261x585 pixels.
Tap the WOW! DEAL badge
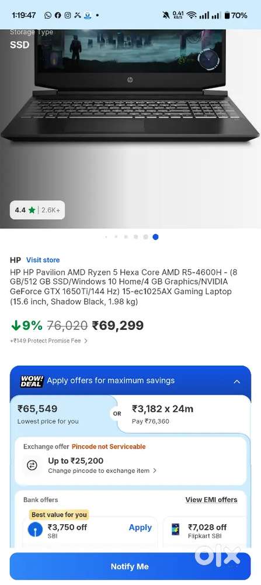pyautogui.click(x=32, y=381)
